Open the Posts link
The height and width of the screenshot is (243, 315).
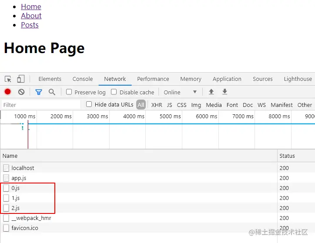coord(30,25)
